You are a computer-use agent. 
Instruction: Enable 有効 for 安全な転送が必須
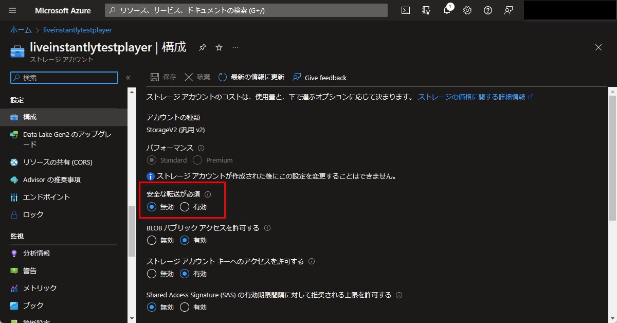coord(185,207)
